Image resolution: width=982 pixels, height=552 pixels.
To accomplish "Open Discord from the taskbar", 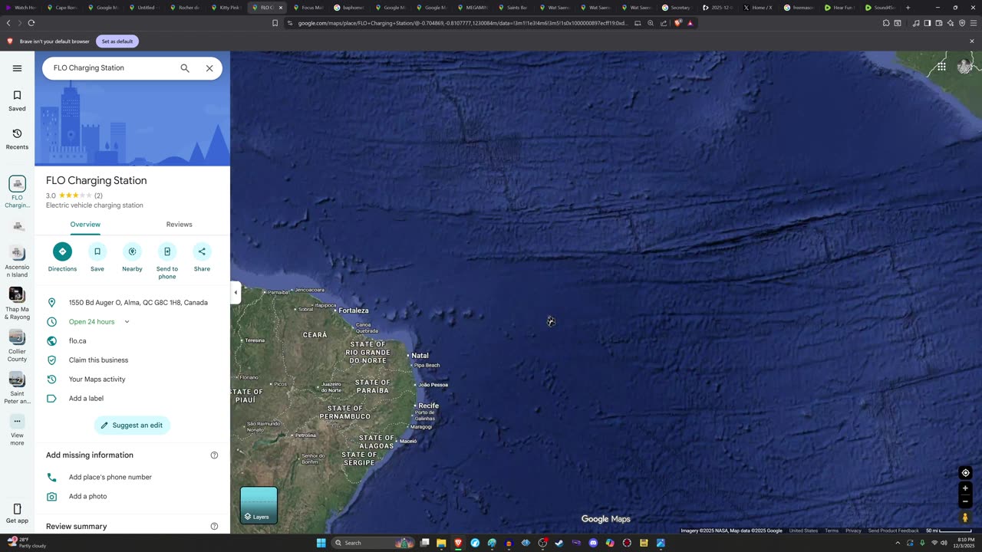I will point(593,543).
